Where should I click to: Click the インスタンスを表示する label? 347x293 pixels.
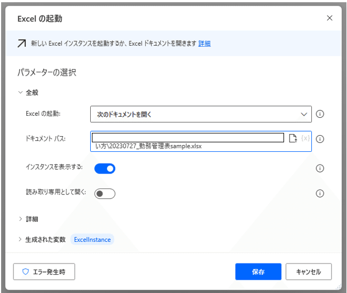[x=54, y=167]
